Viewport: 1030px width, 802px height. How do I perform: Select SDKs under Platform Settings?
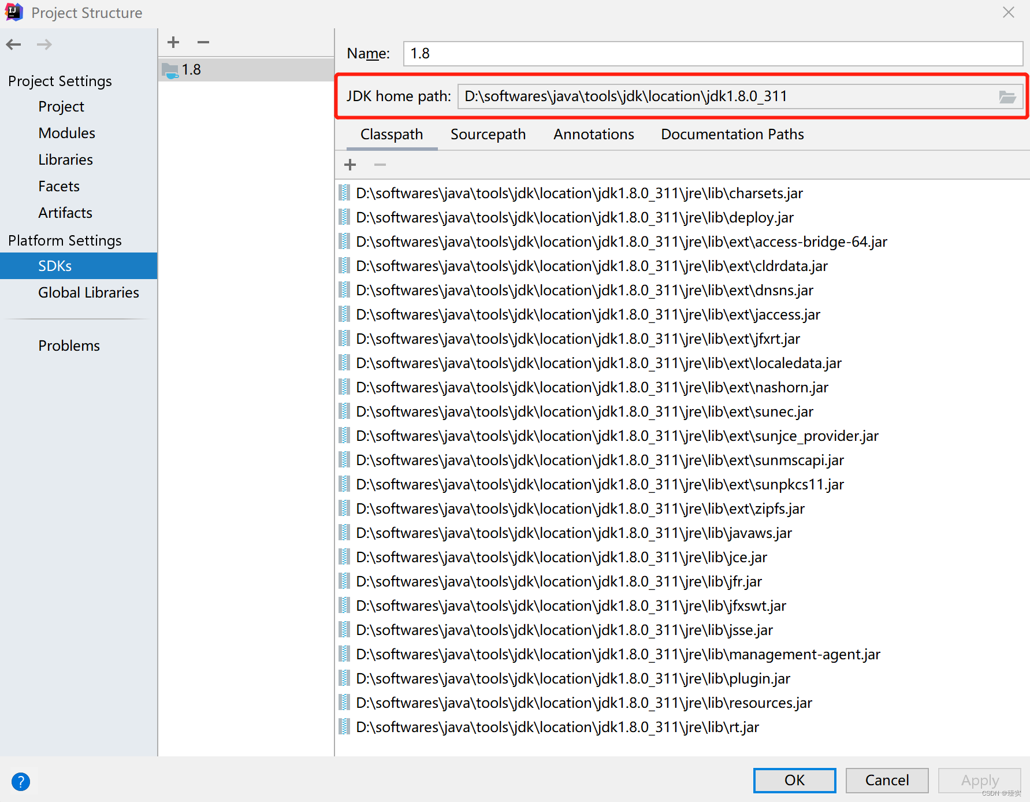(x=79, y=266)
